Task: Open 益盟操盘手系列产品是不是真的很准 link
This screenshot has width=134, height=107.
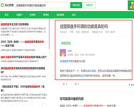Action: (x=24, y=57)
